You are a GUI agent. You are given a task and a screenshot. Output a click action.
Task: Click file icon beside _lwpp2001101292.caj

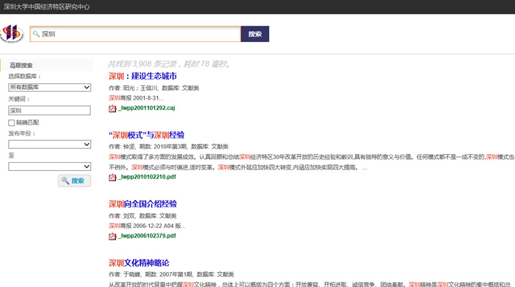pyautogui.click(x=112, y=108)
